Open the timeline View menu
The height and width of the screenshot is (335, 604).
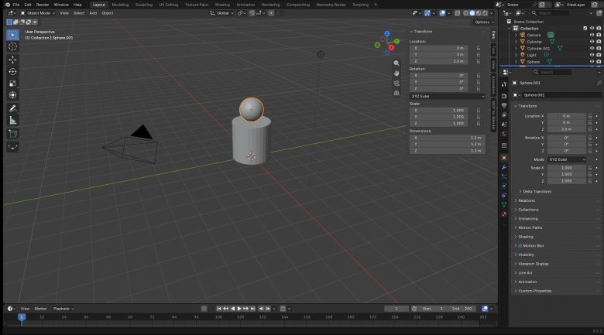click(25, 309)
